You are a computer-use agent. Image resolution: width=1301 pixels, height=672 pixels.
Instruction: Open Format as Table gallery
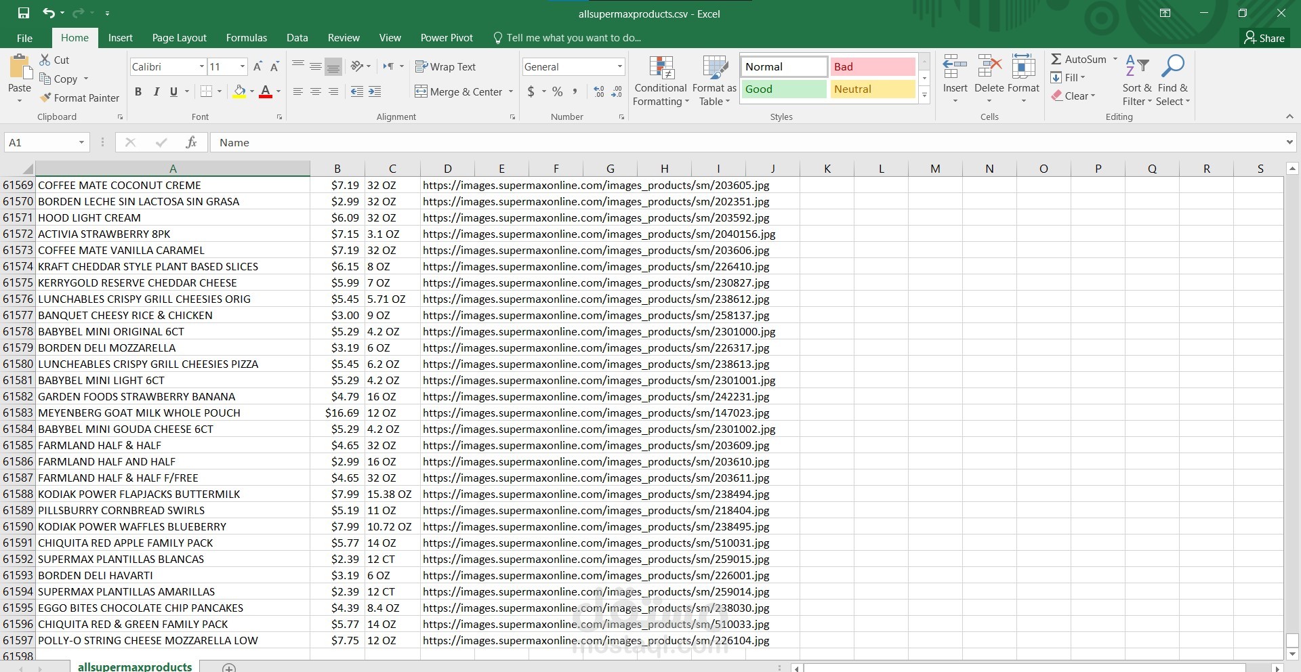714,81
